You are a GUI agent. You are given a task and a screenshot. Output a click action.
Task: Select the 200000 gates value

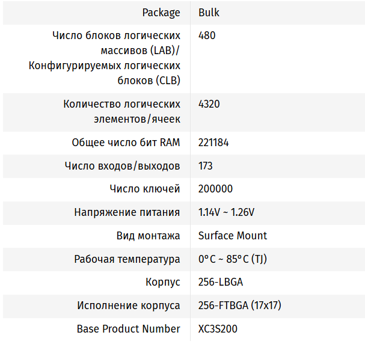point(215,189)
